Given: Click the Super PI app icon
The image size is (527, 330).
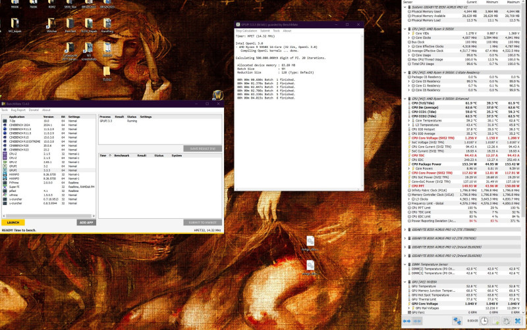Looking at the screenshot, I should 5,187.
